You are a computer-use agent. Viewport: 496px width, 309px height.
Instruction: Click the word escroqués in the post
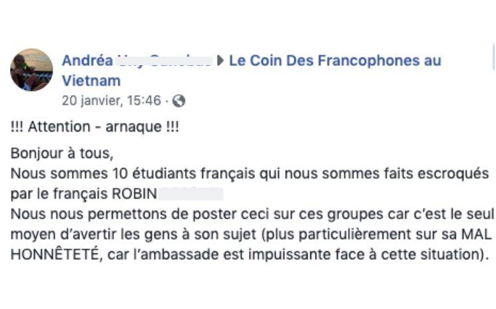tap(448, 174)
